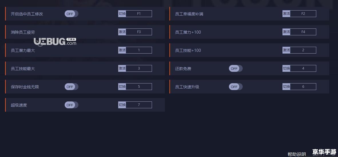Turn on the 超级速度 switch
Screen dimensions: 338x157
click(x=71, y=105)
